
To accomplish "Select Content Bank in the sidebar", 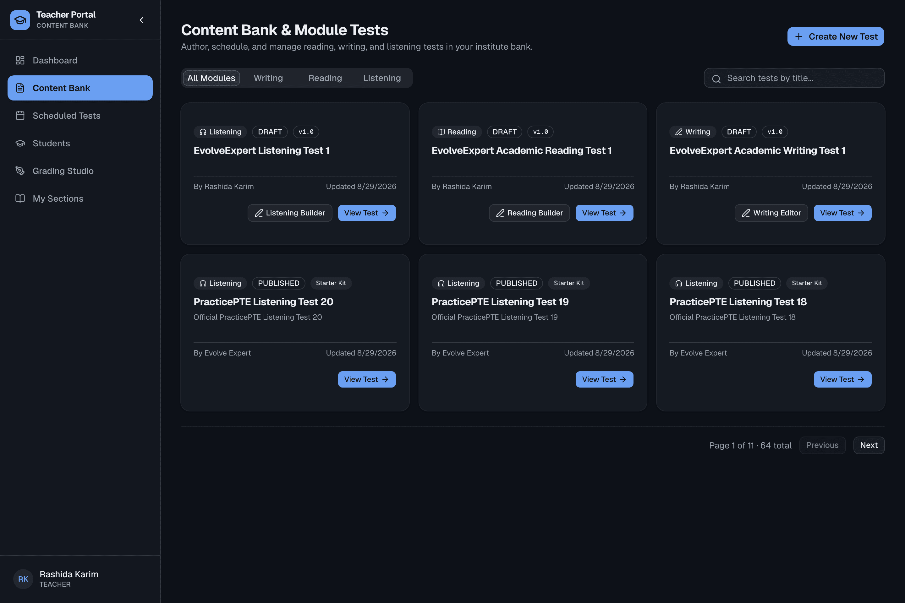I will click(x=80, y=88).
